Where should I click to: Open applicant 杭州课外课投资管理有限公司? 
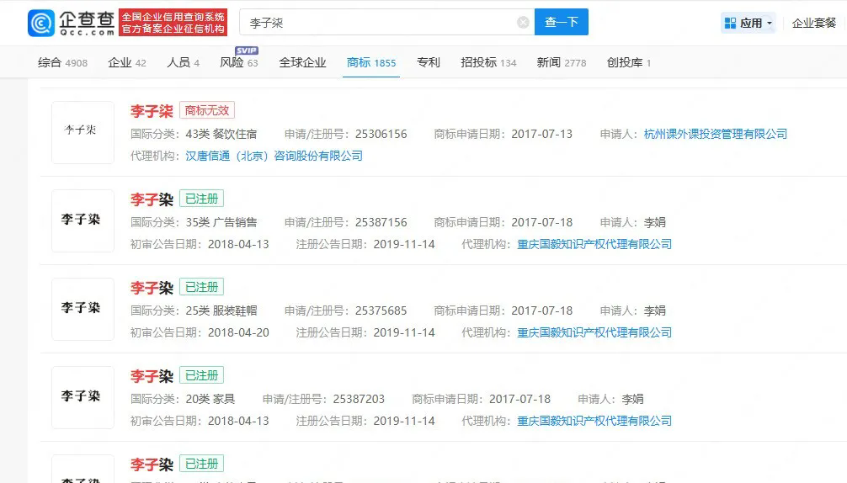(715, 134)
